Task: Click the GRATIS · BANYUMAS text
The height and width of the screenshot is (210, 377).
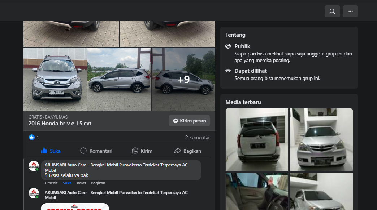Action: (48, 117)
